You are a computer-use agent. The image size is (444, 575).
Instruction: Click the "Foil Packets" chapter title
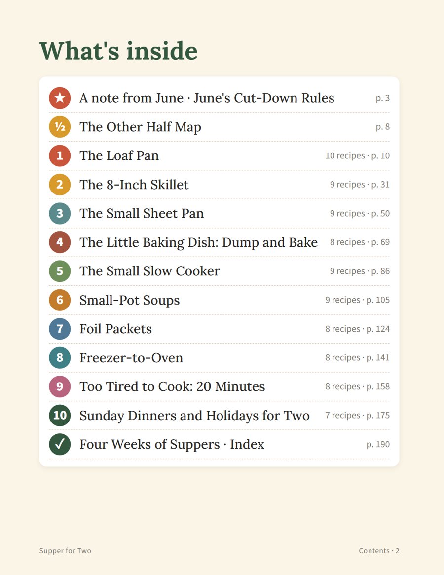click(x=115, y=329)
